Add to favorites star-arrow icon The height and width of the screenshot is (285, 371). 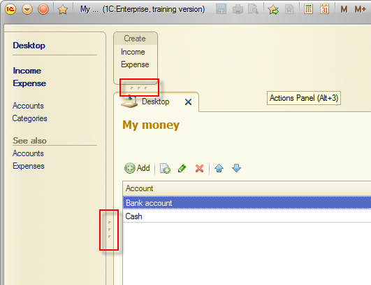pos(273,10)
